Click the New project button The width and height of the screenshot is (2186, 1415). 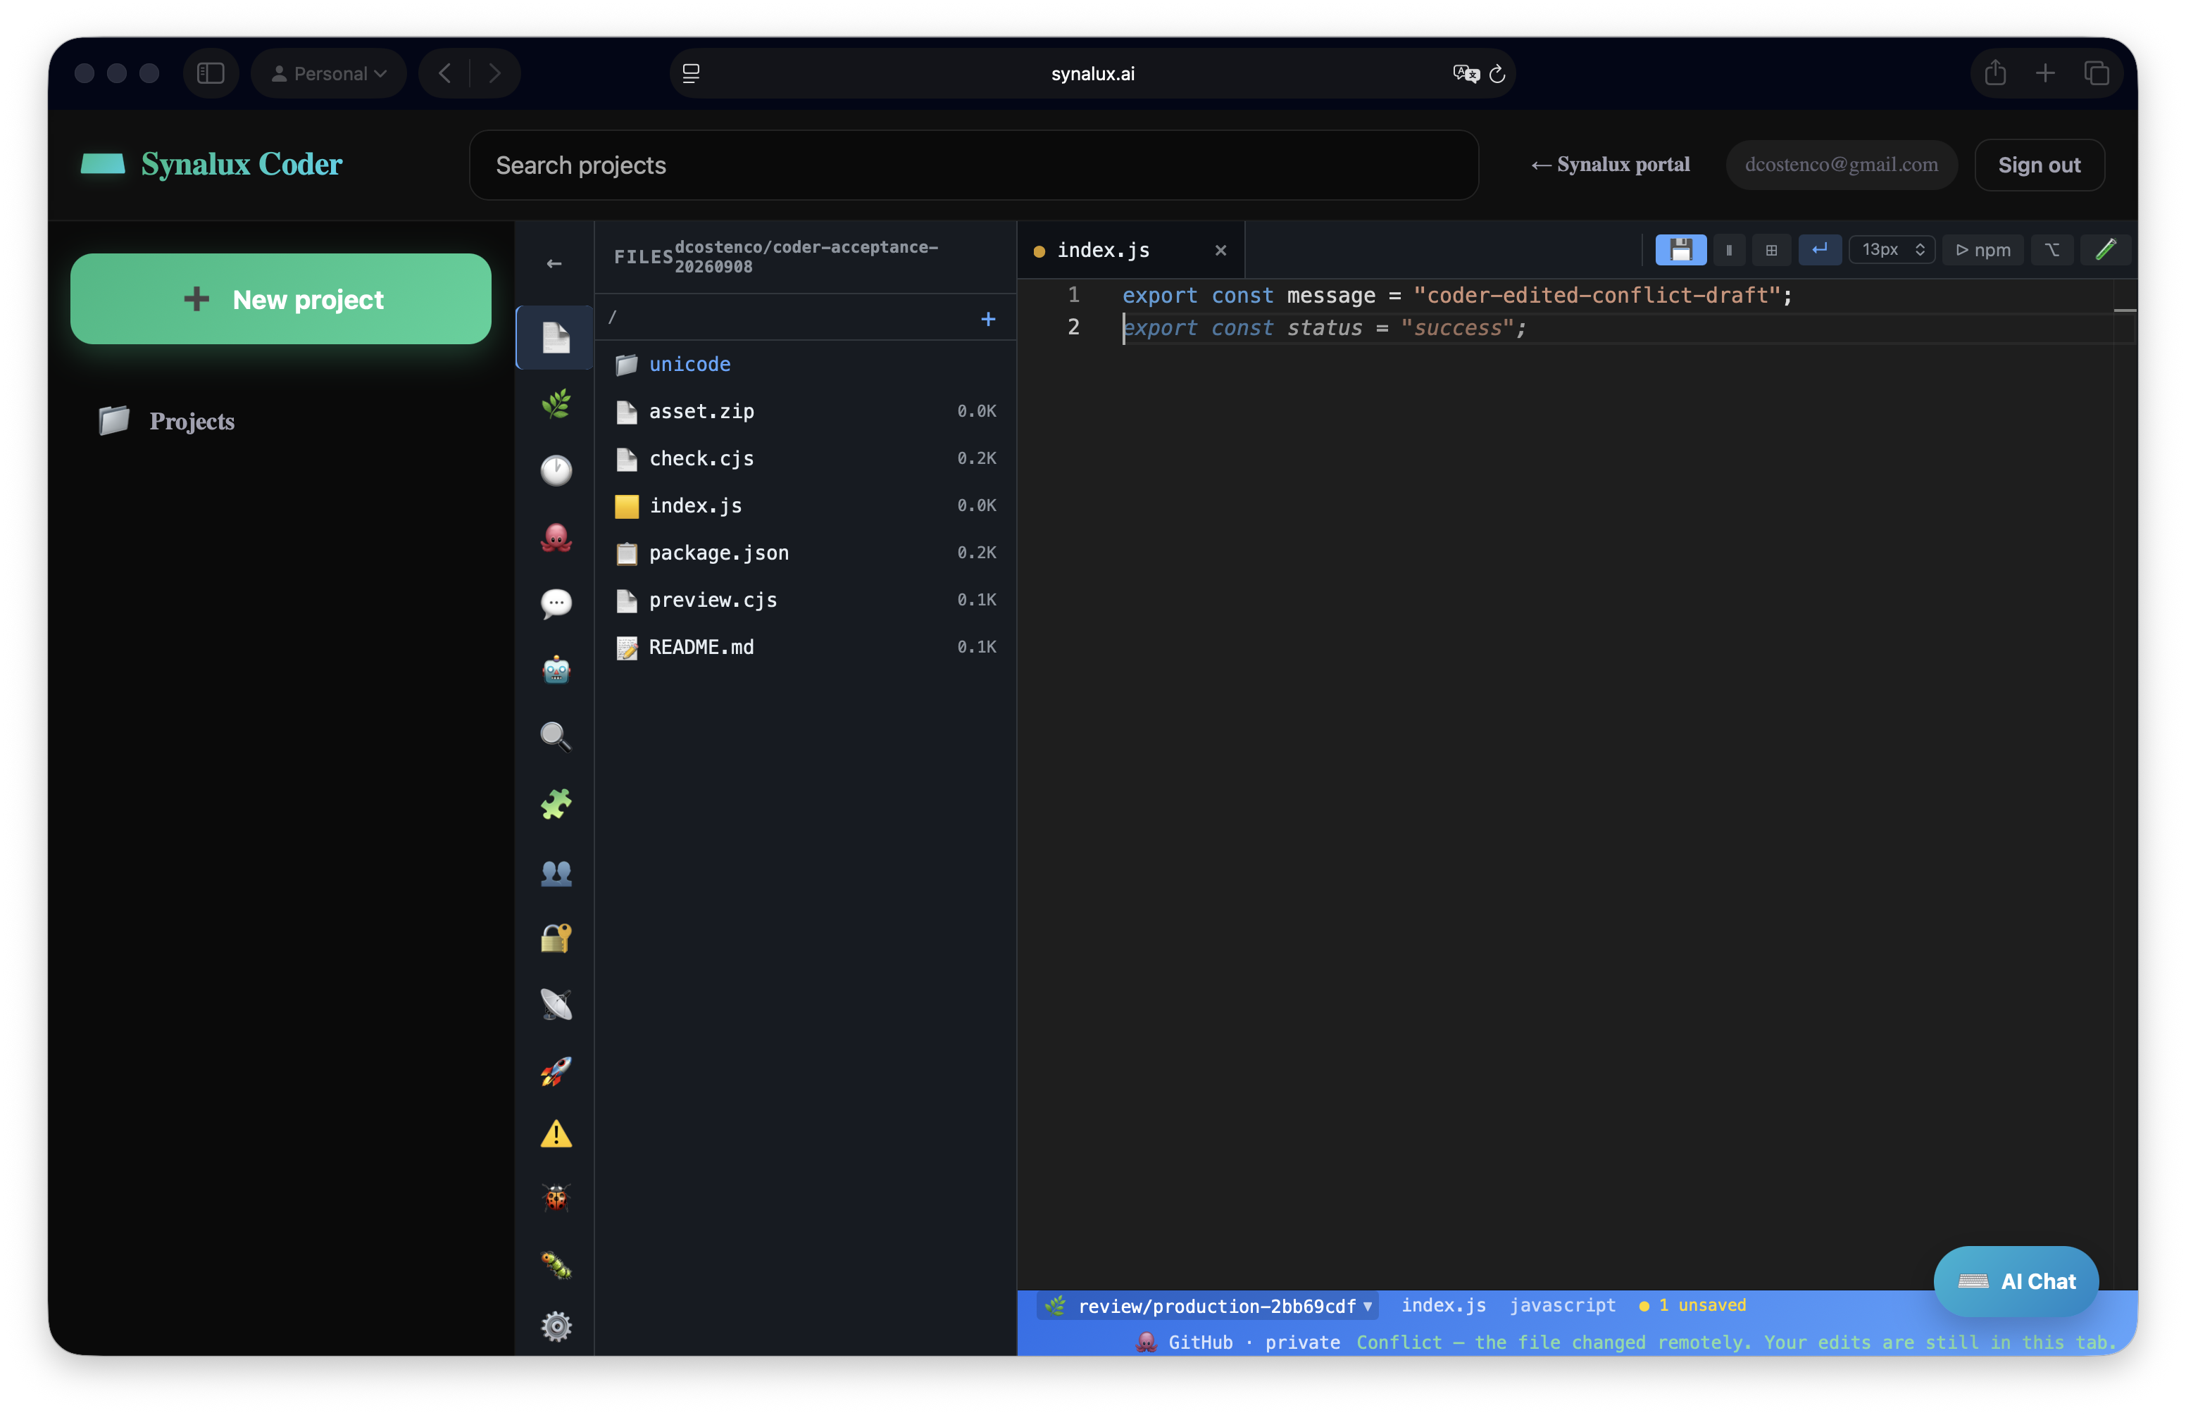(281, 299)
